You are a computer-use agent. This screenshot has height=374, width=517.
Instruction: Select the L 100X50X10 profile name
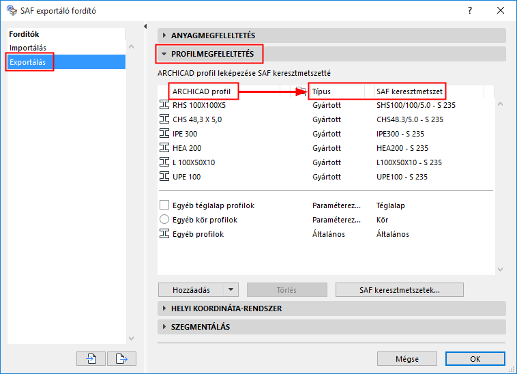[x=194, y=162]
